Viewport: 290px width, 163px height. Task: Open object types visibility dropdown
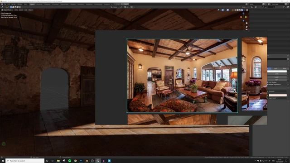pyautogui.click(x=219, y=10)
